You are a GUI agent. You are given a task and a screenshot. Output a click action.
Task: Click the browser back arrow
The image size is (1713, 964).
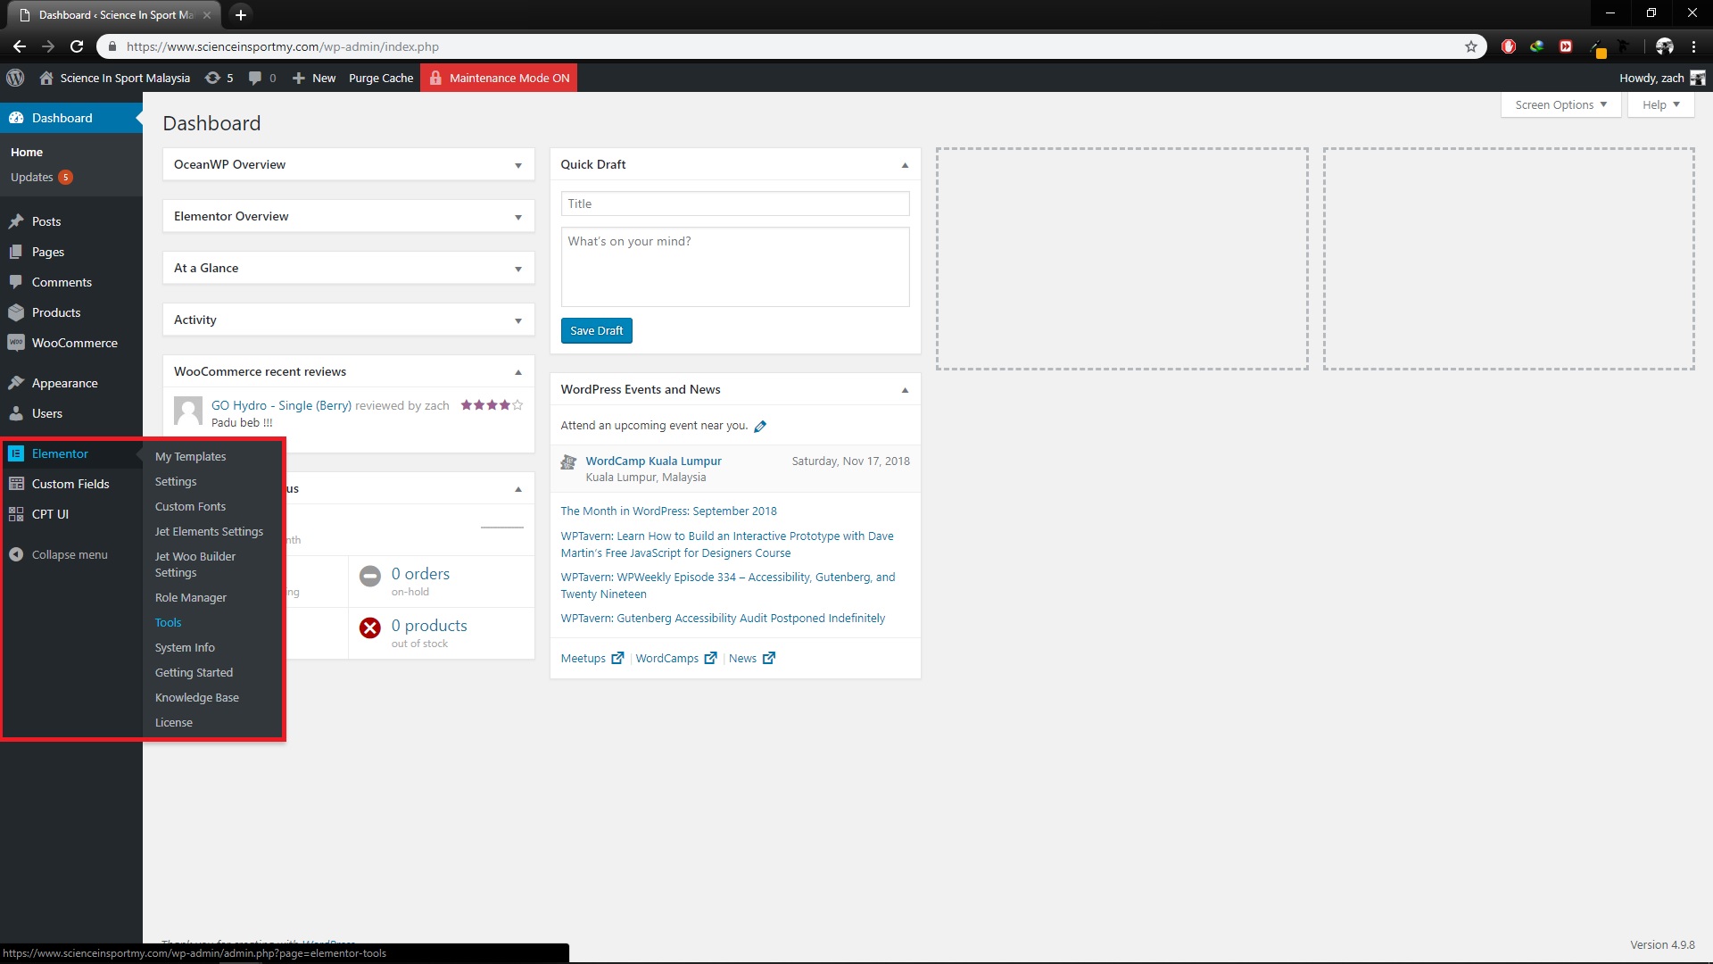[x=20, y=46]
